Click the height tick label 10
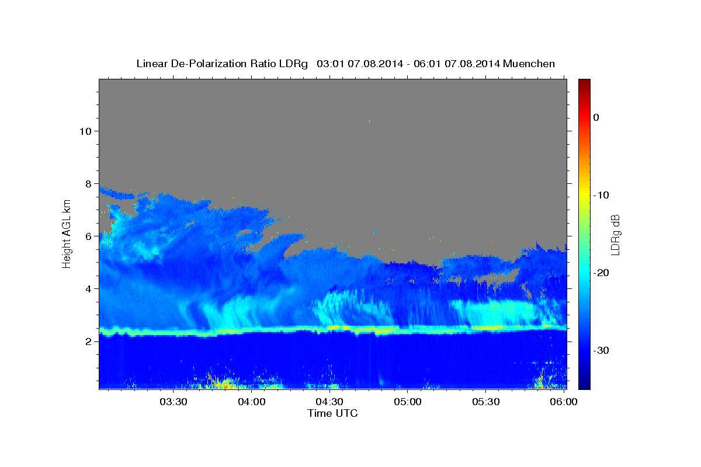Image resolution: width=701 pixels, height=467 pixels. pyautogui.click(x=85, y=131)
